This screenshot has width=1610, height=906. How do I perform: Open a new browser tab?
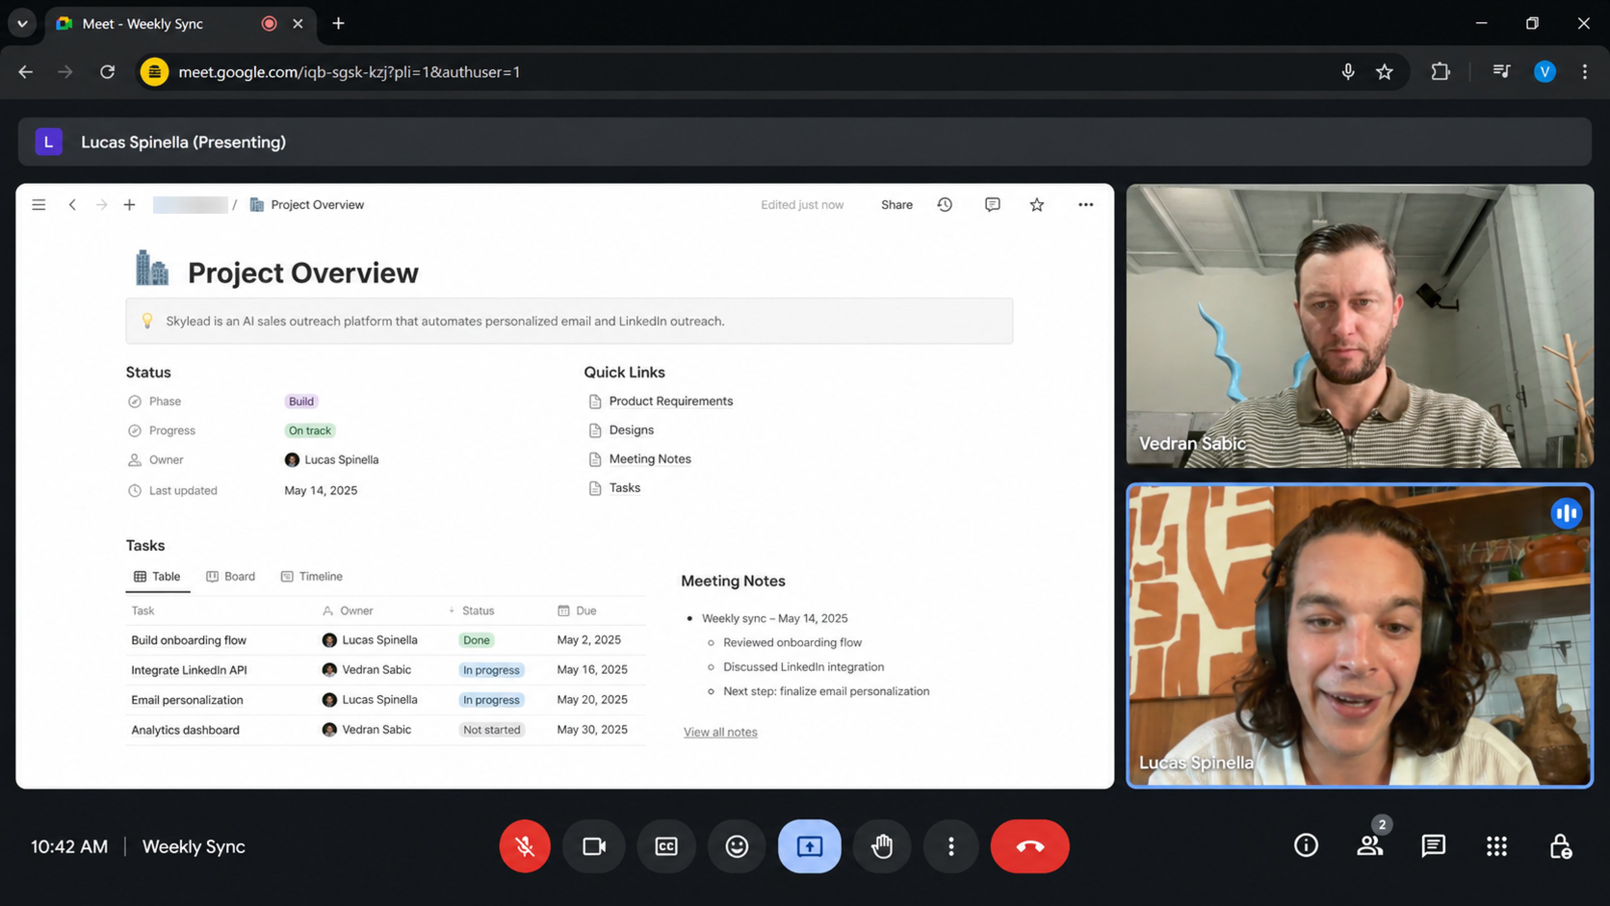(x=338, y=24)
